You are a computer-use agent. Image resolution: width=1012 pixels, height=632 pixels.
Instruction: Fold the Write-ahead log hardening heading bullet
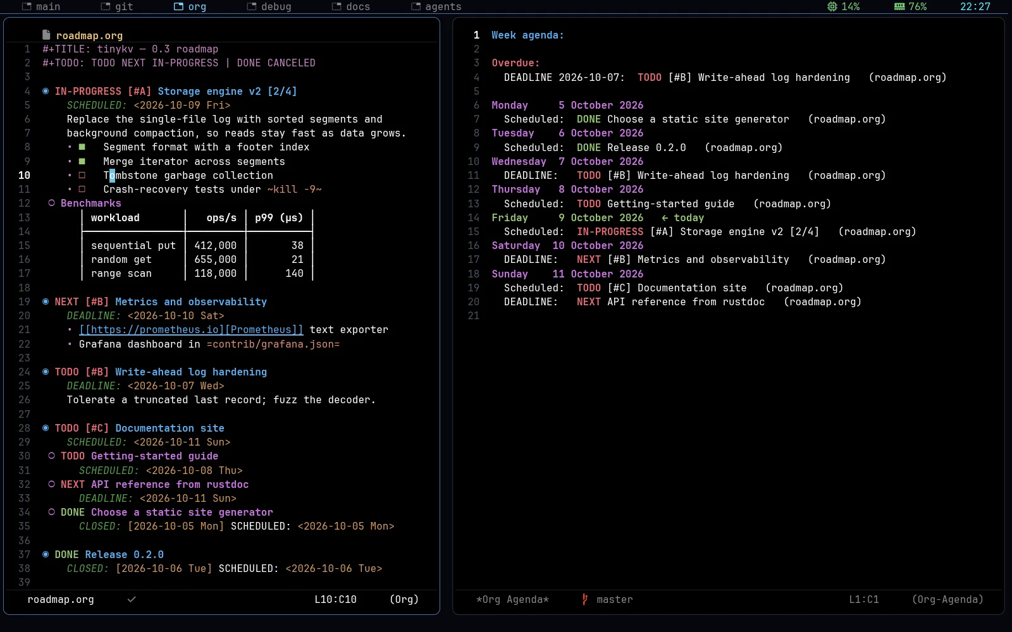46,372
